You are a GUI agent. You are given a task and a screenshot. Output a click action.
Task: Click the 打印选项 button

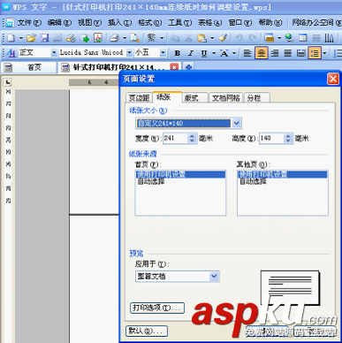[157, 308]
